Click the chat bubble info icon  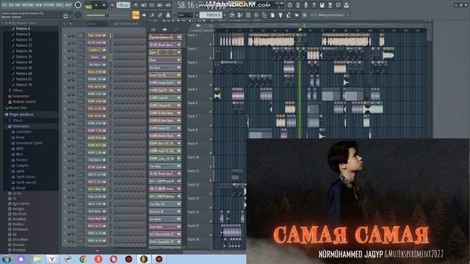[338, 5]
